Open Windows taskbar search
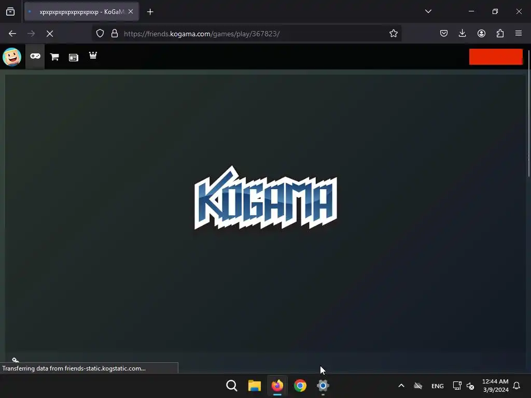 [x=232, y=386]
